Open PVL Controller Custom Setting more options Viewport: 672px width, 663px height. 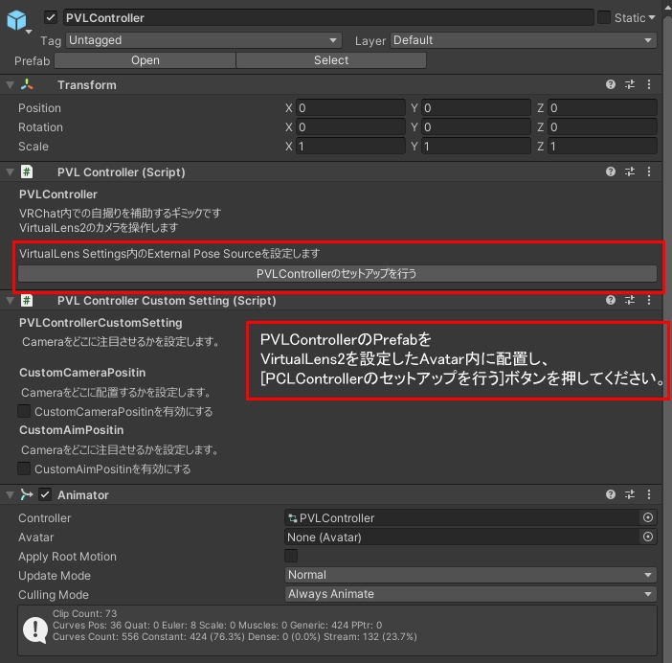click(x=649, y=300)
